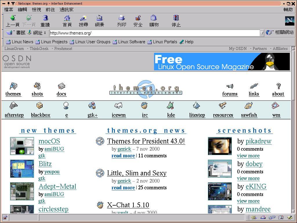Viewport: 297px width, 223px height.
Task: Open the Linux Software bookmark folder
Action: point(129,42)
